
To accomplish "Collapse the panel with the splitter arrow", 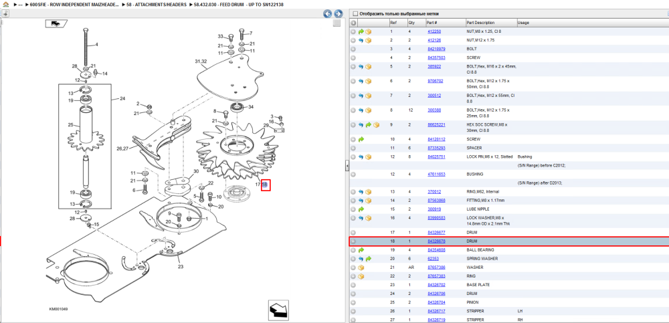I will 347,165.
